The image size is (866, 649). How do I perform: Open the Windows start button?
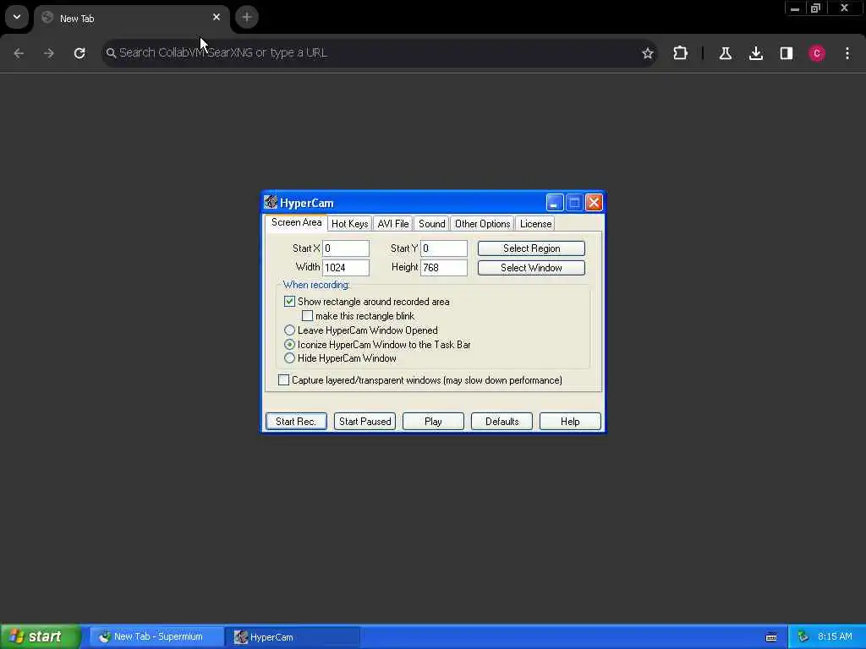click(x=41, y=636)
